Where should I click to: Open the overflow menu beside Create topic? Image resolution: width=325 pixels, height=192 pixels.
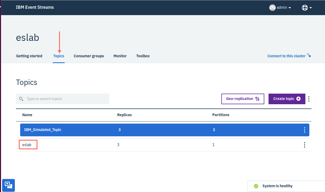[309, 99]
